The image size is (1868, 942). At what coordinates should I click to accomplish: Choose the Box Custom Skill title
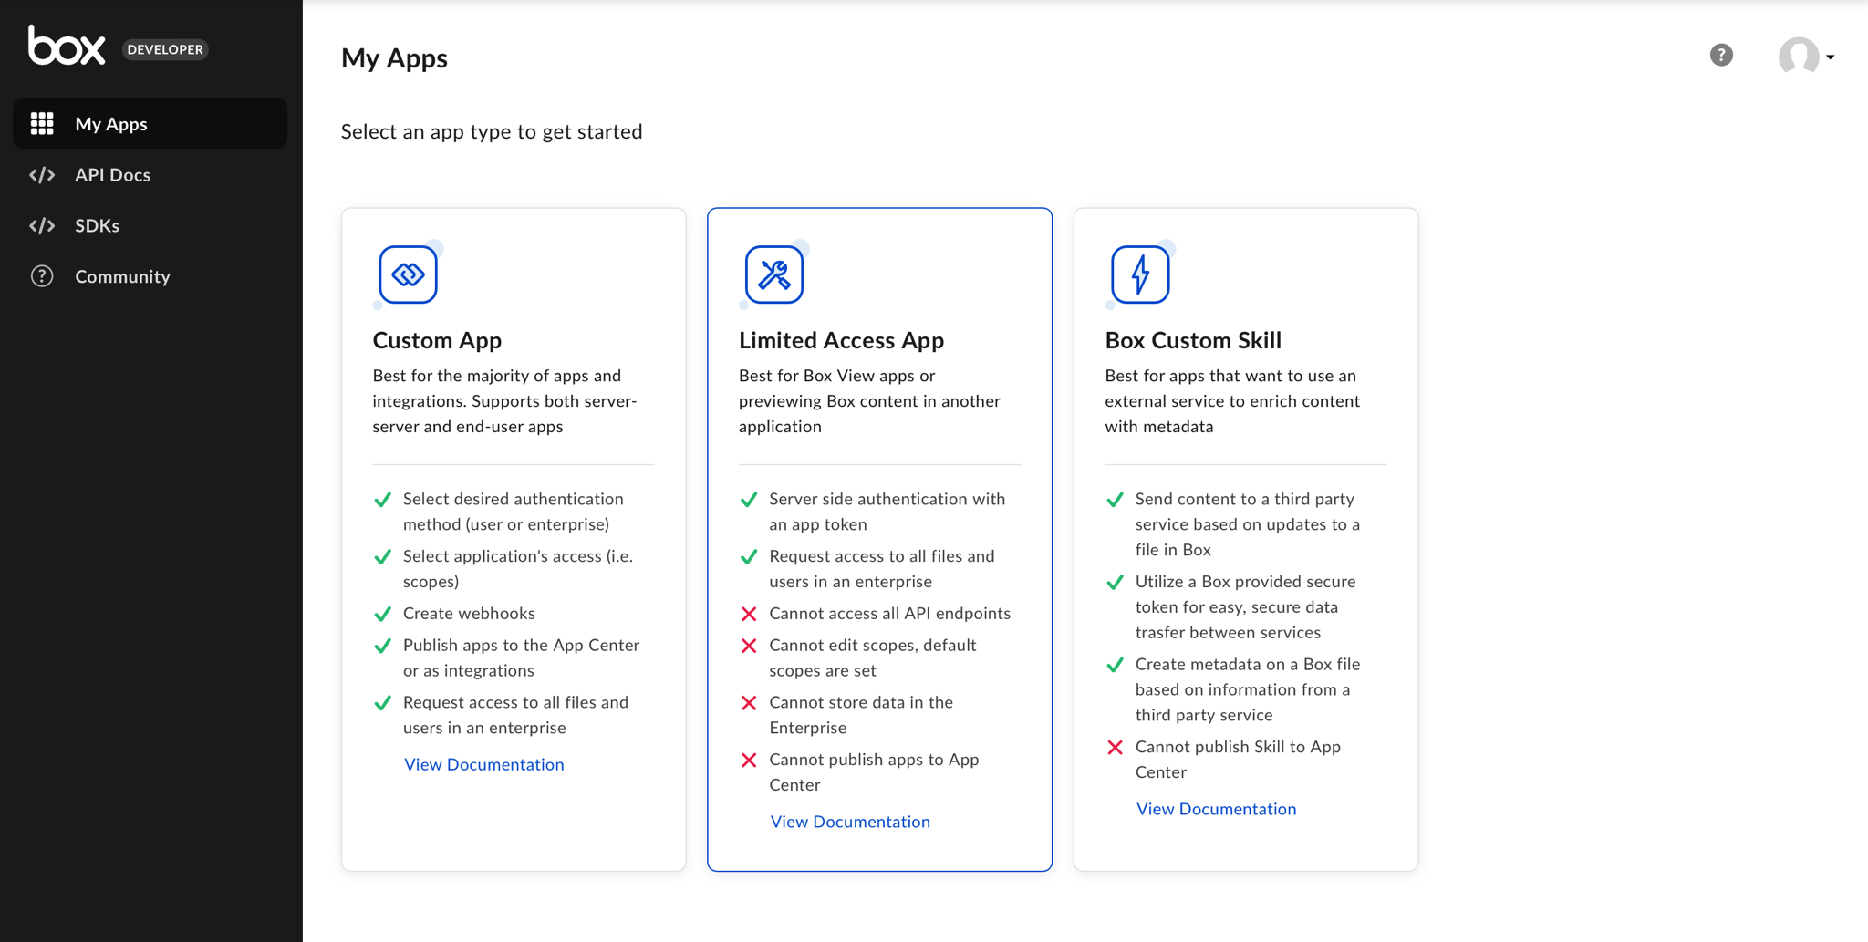[x=1193, y=340]
